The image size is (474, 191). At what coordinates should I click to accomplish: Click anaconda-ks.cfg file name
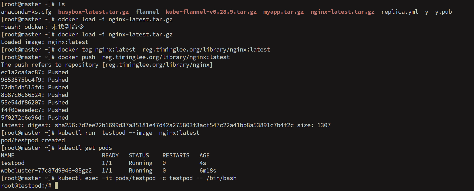pyautogui.click(x=26, y=12)
